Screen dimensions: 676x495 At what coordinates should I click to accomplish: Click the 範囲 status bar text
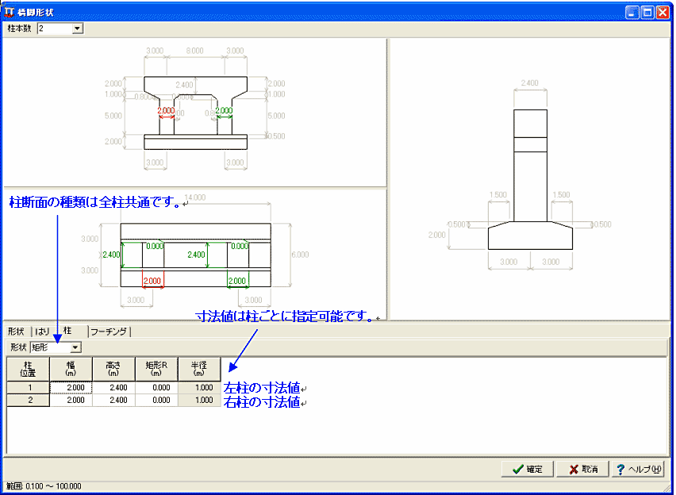44,486
